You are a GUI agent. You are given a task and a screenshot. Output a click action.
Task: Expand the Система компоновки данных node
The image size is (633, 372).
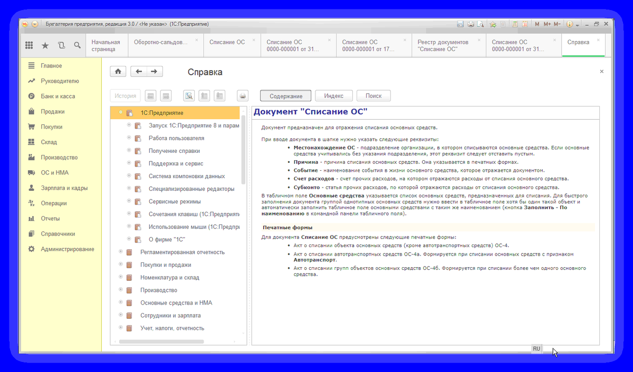(129, 176)
